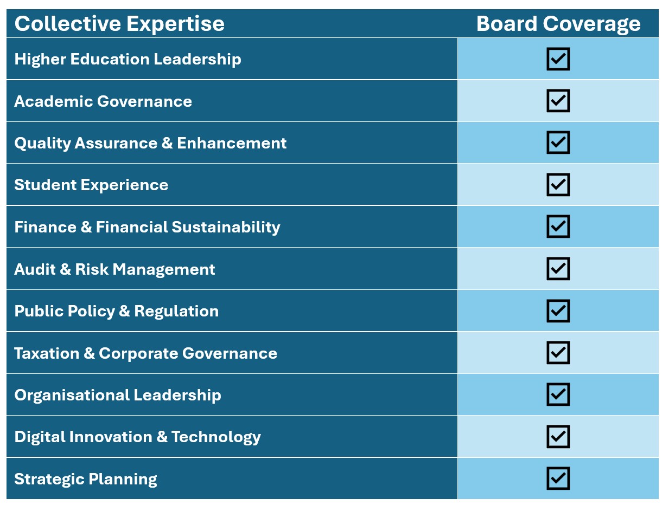Toggle the Organisational Leadership checkbox

[x=558, y=394]
